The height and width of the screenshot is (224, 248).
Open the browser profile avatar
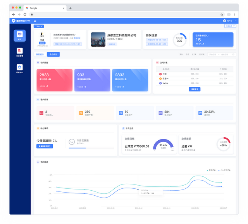click(x=229, y=15)
